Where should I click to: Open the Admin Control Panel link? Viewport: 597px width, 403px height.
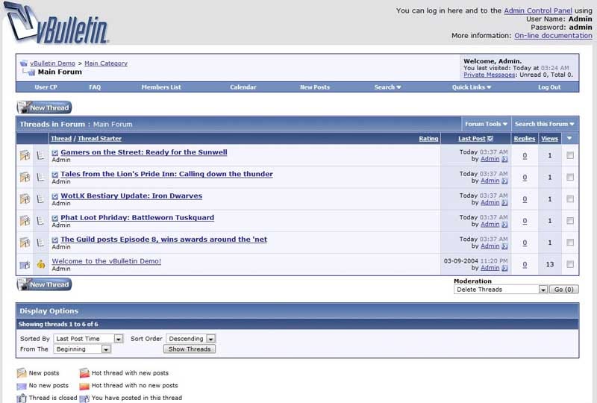pos(538,10)
